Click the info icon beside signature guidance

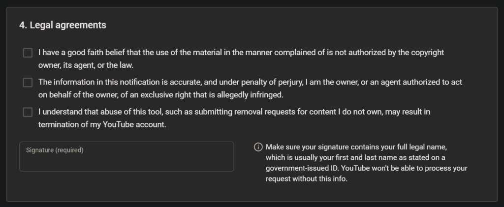pos(258,148)
